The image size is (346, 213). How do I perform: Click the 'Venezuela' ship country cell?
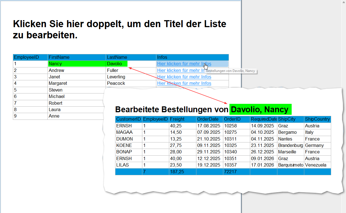316,165
